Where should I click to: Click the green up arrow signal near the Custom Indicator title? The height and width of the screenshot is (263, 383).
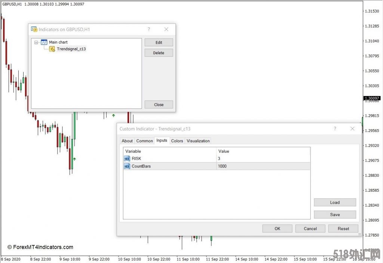(x=113, y=115)
